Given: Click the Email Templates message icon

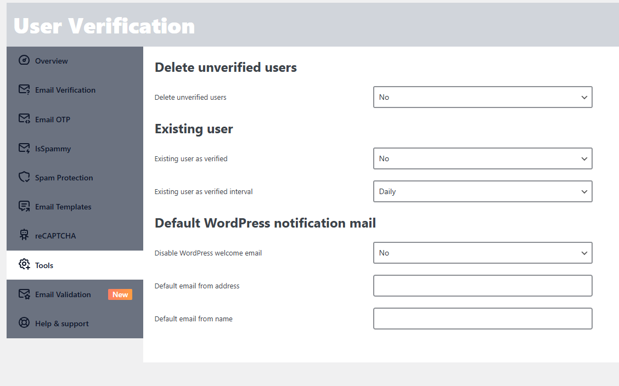Looking at the screenshot, I should 24,206.
